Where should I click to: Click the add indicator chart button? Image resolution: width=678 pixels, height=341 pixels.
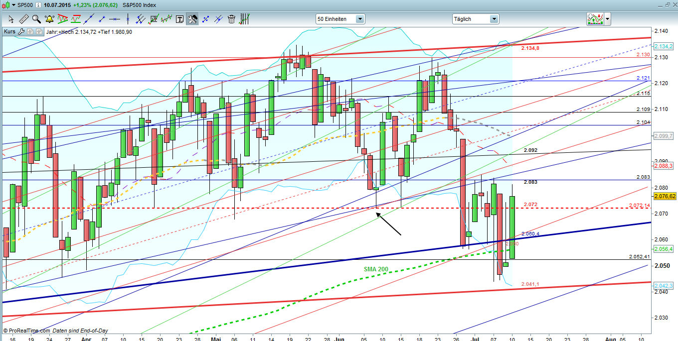pos(595,19)
